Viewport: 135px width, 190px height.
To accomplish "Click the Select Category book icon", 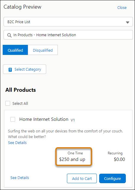I will pyautogui.click(x=10, y=70).
